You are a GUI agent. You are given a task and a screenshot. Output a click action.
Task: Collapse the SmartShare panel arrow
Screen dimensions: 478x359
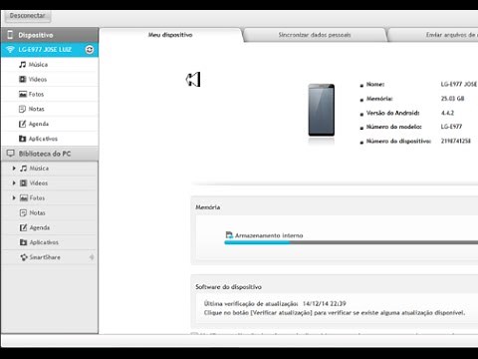coord(92,257)
